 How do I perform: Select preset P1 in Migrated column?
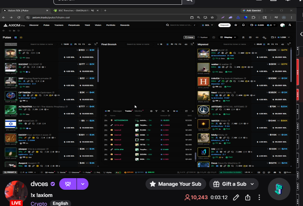pyautogui.click(x=268, y=44)
